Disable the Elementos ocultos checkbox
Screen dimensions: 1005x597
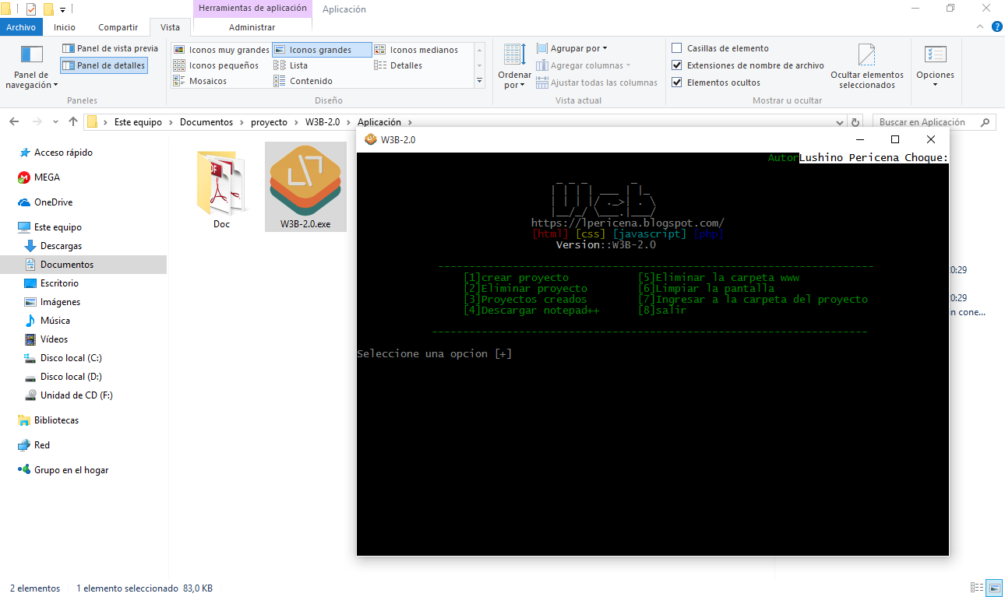click(x=676, y=82)
